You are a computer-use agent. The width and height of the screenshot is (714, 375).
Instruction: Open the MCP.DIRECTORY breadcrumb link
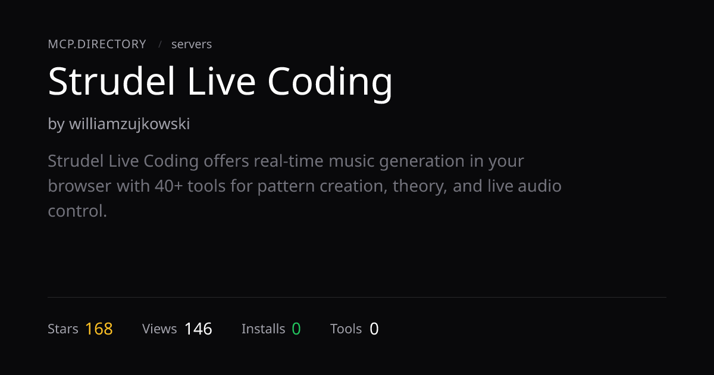pyautogui.click(x=97, y=44)
